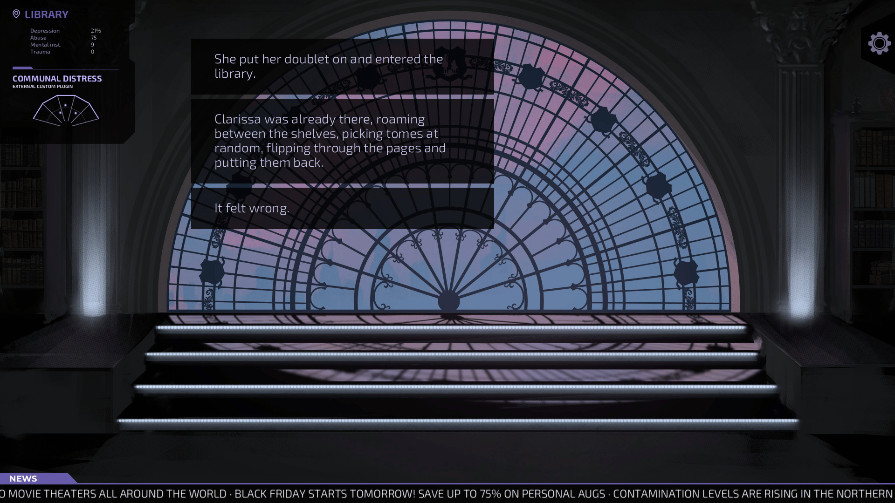Image resolution: width=895 pixels, height=503 pixels.
Task: Click the Communal Distress fan radar icon
Action: click(x=66, y=111)
